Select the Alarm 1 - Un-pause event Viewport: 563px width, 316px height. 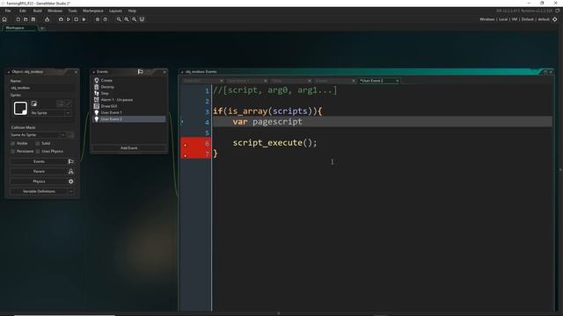[x=129, y=99]
